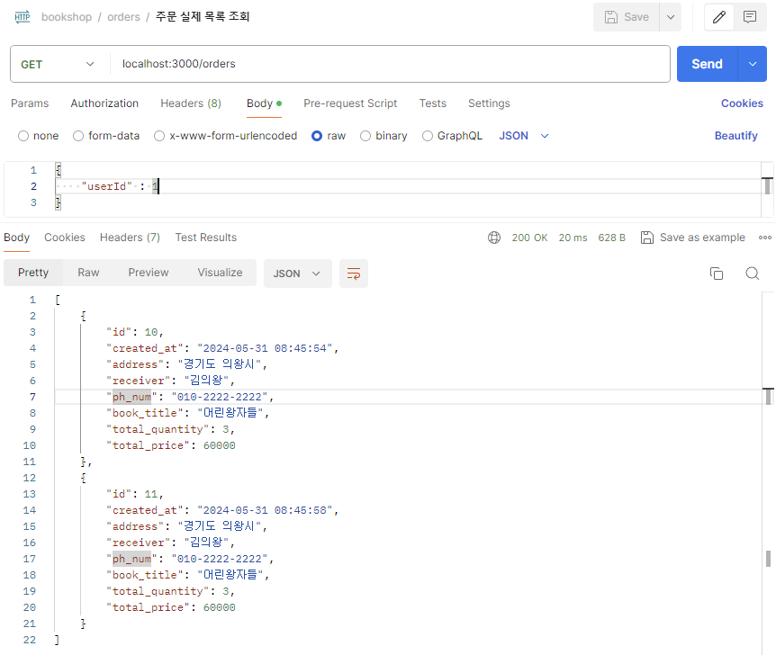The height and width of the screenshot is (655, 776).
Task: Click the request URL input field
Action: coord(390,64)
